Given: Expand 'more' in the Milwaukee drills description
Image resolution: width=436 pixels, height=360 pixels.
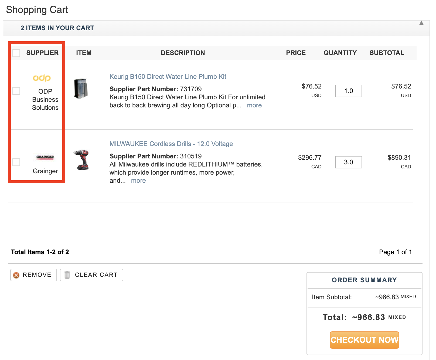Looking at the screenshot, I should [x=138, y=181].
